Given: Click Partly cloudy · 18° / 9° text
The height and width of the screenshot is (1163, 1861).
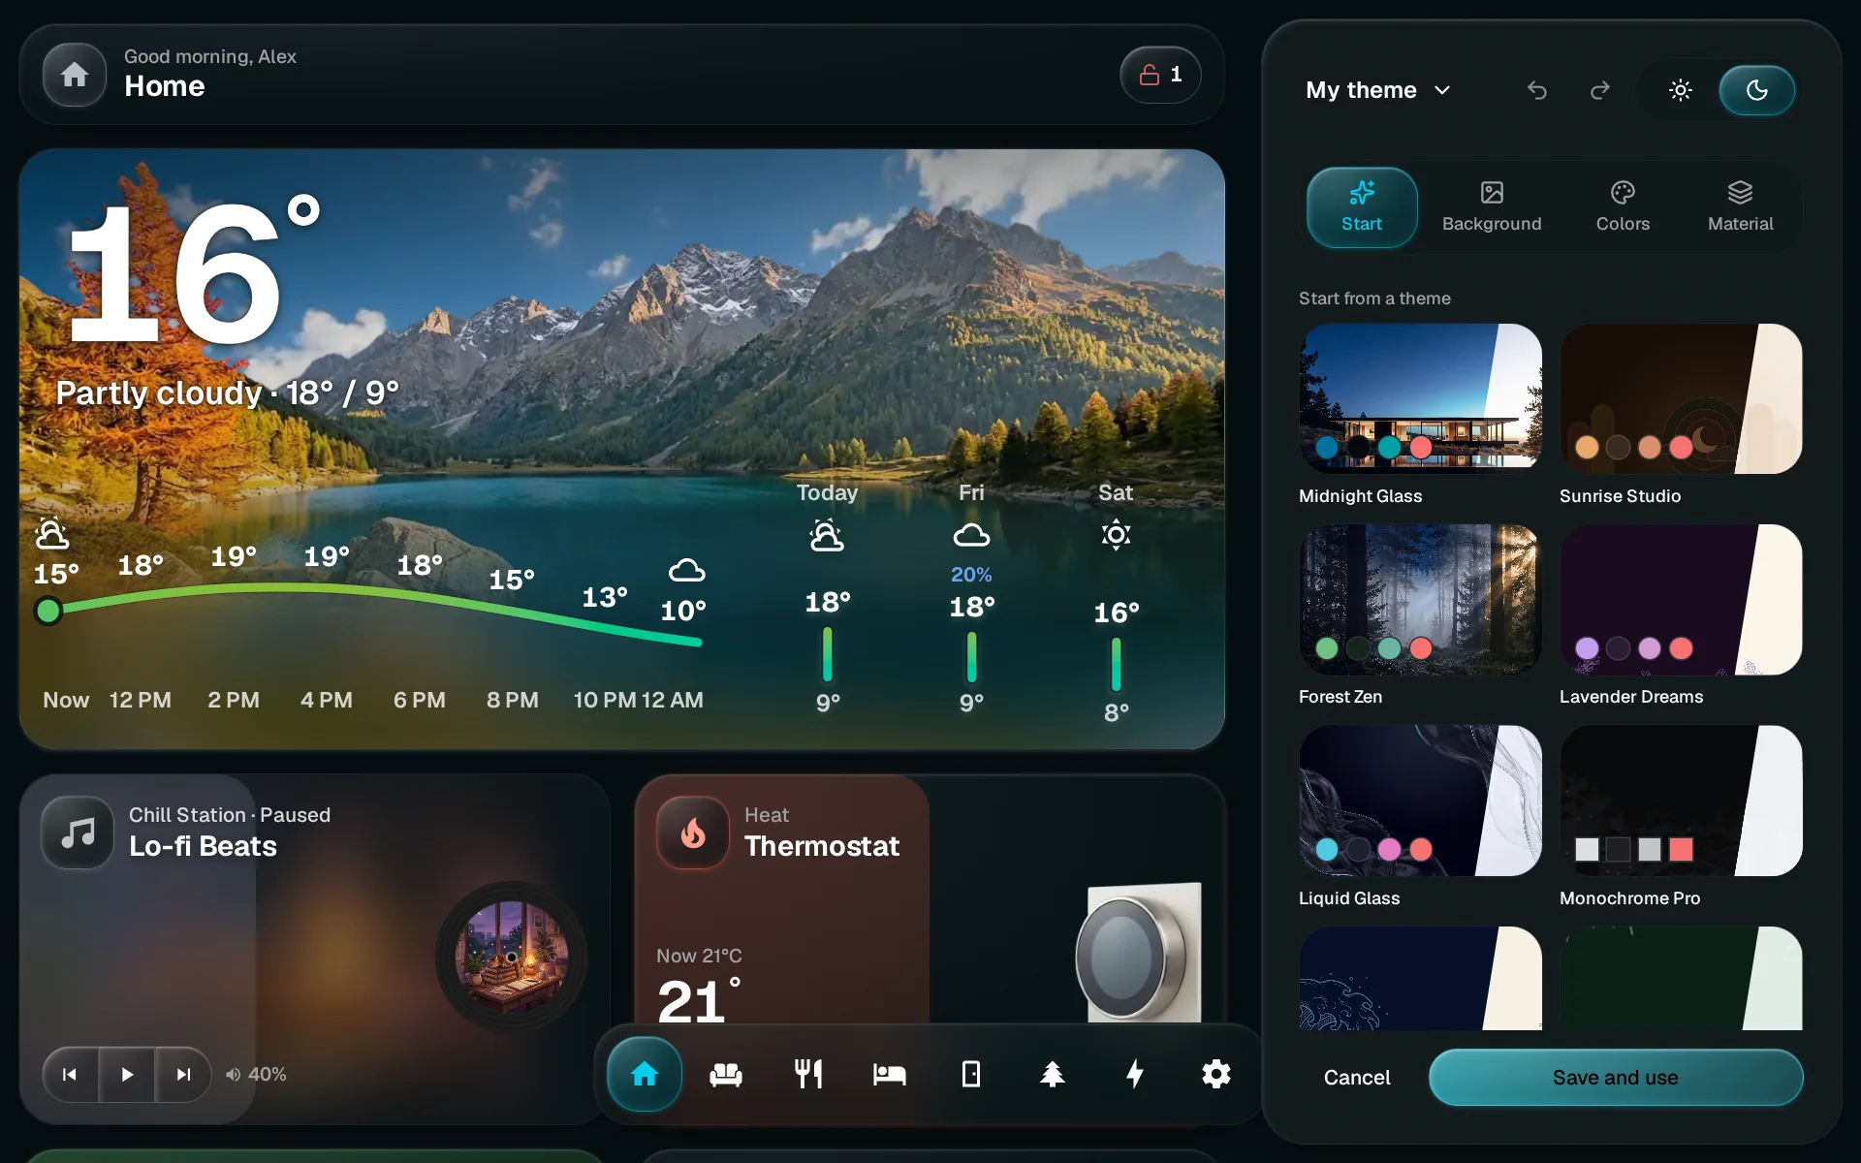Looking at the screenshot, I should [x=227, y=393].
